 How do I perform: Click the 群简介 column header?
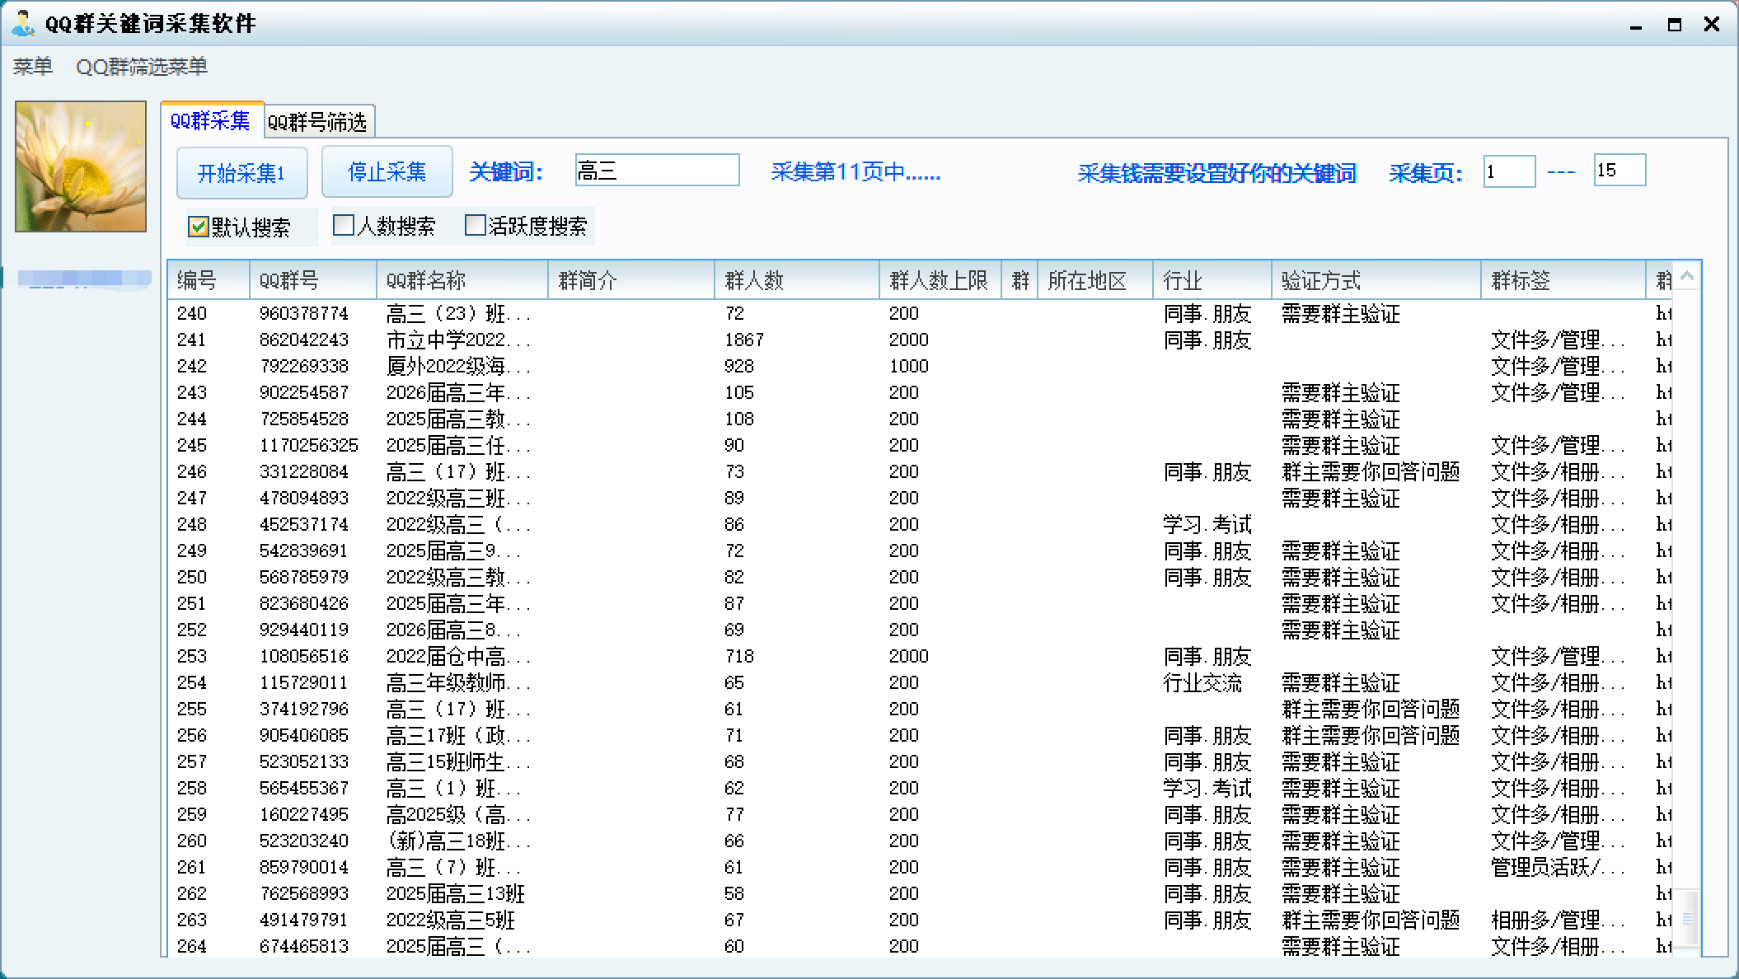[x=631, y=280]
